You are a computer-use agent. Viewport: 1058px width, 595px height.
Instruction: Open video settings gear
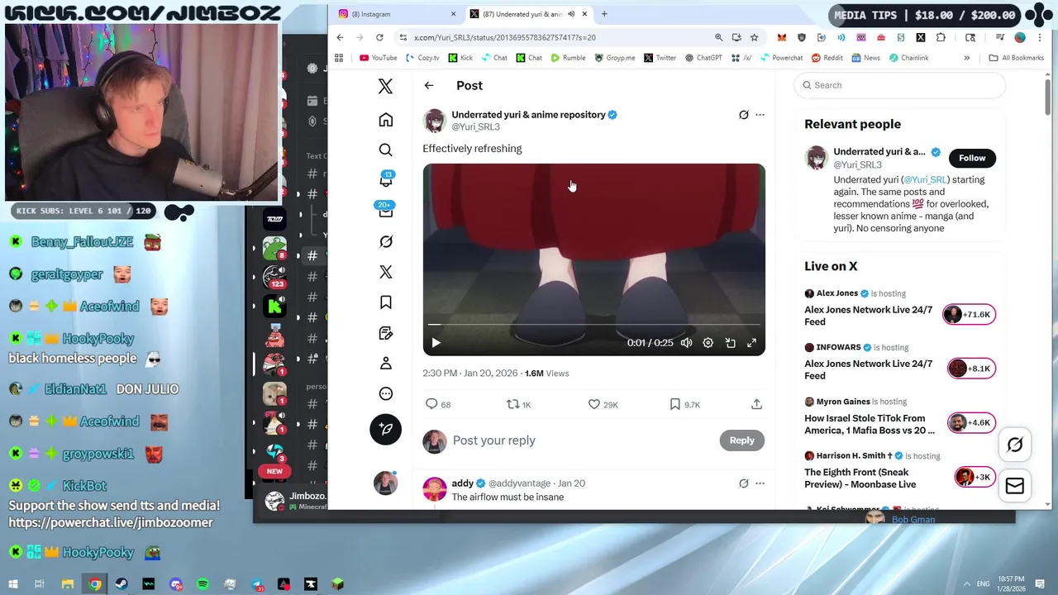[x=708, y=343]
